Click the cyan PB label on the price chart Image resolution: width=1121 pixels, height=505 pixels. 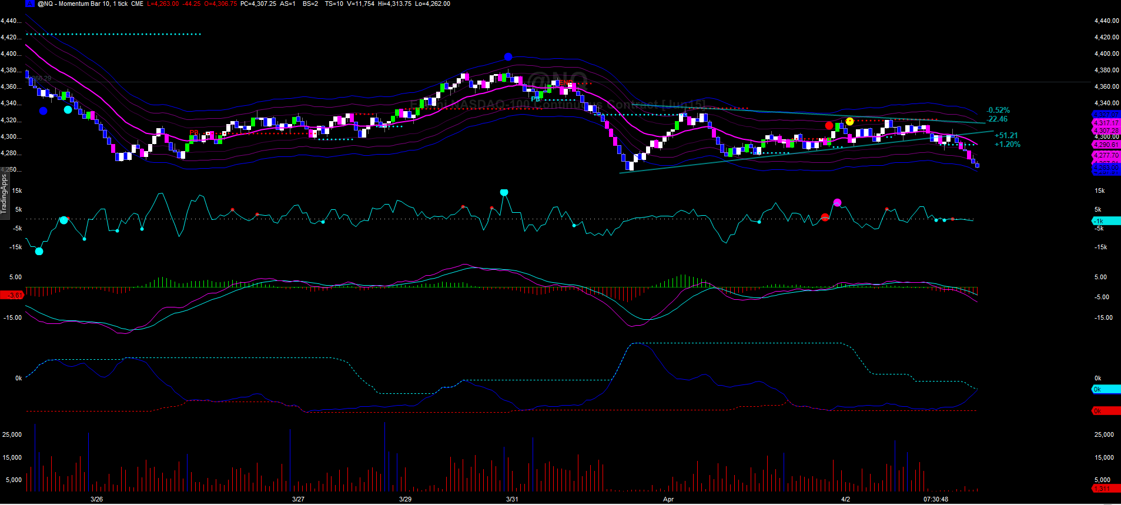536,99
